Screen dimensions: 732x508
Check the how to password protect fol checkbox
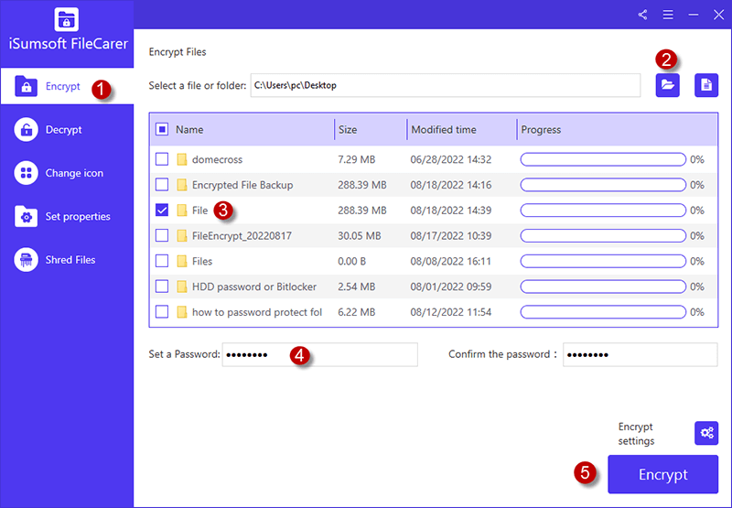coord(162,311)
